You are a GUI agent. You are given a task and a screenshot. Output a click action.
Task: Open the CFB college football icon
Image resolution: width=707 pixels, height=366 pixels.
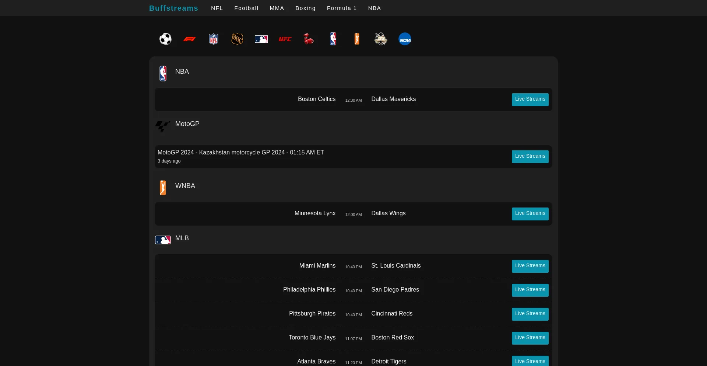pos(381,39)
